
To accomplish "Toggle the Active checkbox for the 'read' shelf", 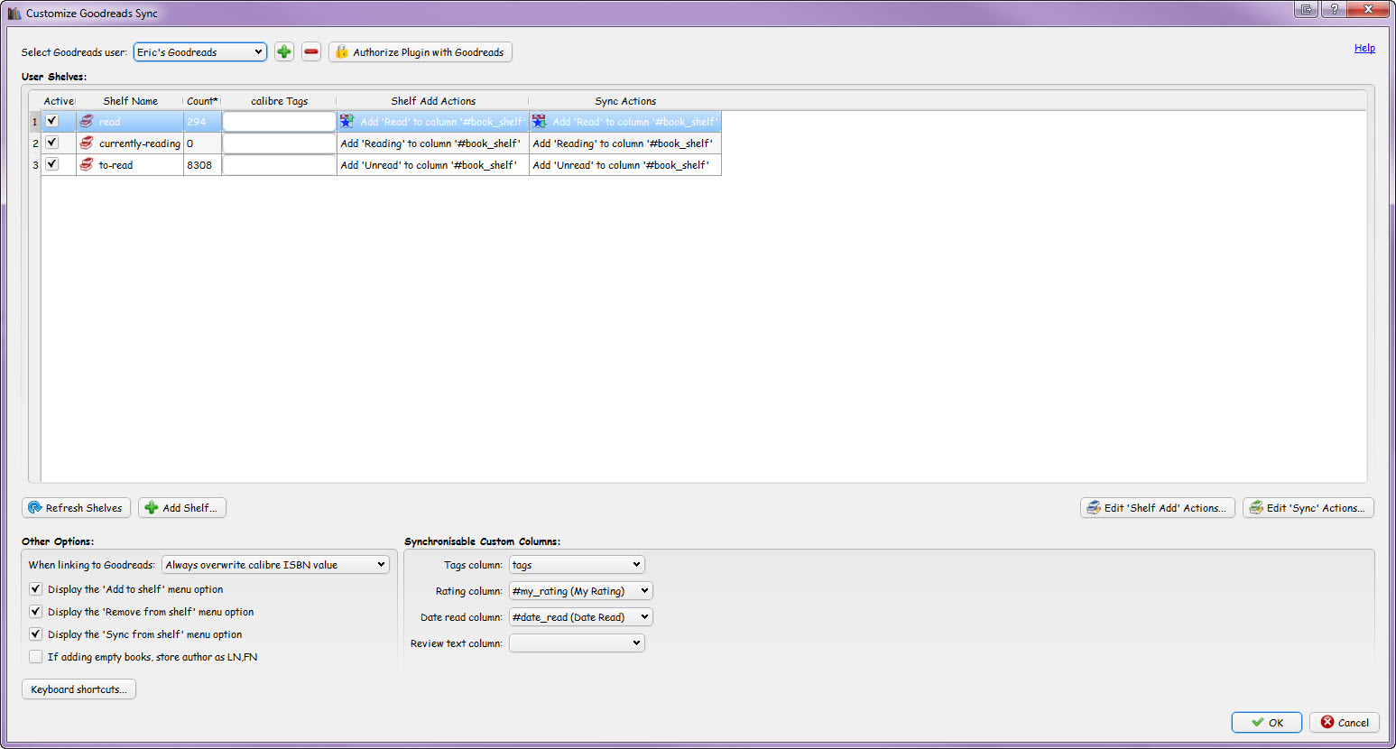I will pos(52,121).
